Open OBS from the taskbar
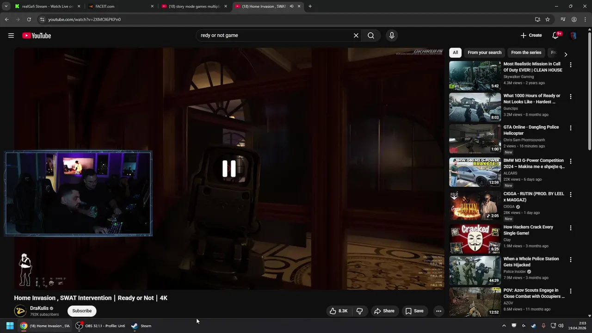Screen dimensions: 592x333 pos(100,326)
